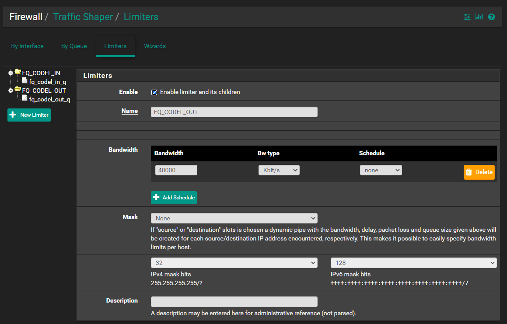Click the fq_codel_in_q page icon
This screenshot has width=507, height=324.
[24, 80]
